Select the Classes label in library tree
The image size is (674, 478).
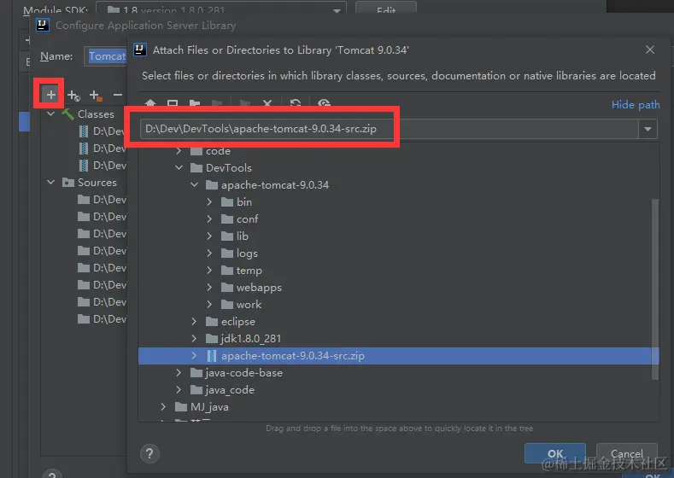[96, 114]
